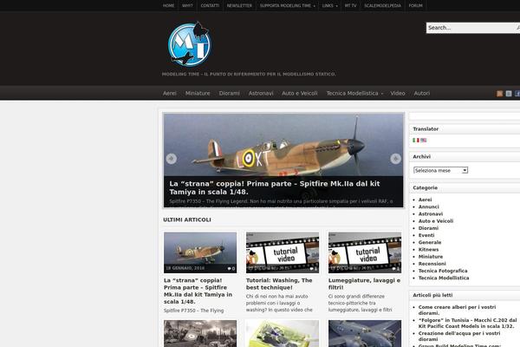Select Eventi category

pos(426,235)
